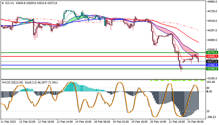Select the 43776.4 green price label
219x125 pixels.
[212, 53]
